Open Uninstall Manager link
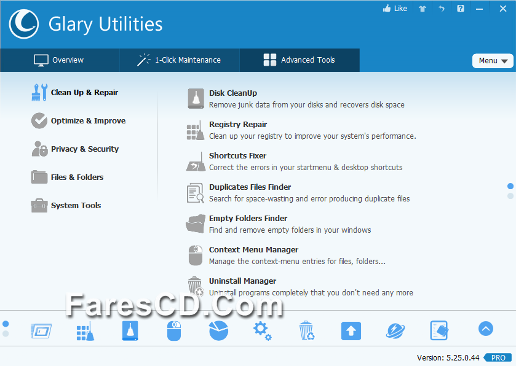 [x=242, y=281]
